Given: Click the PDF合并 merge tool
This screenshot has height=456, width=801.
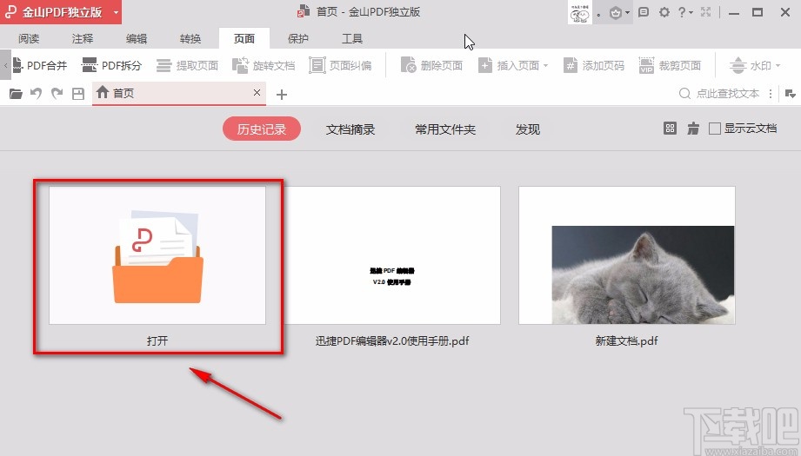Looking at the screenshot, I should 40,65.
